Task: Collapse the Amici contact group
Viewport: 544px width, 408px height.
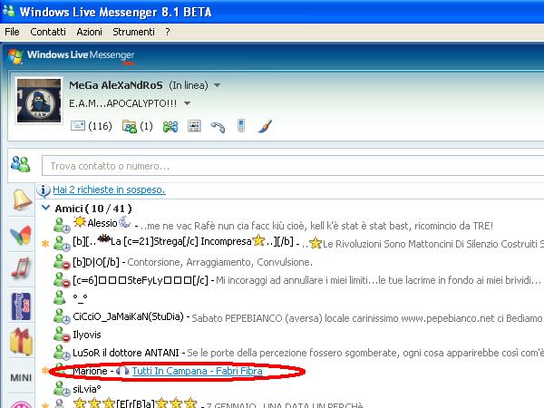Action: [45, 208]
